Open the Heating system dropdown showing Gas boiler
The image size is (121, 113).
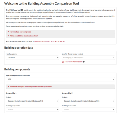(x=32, y=58)
